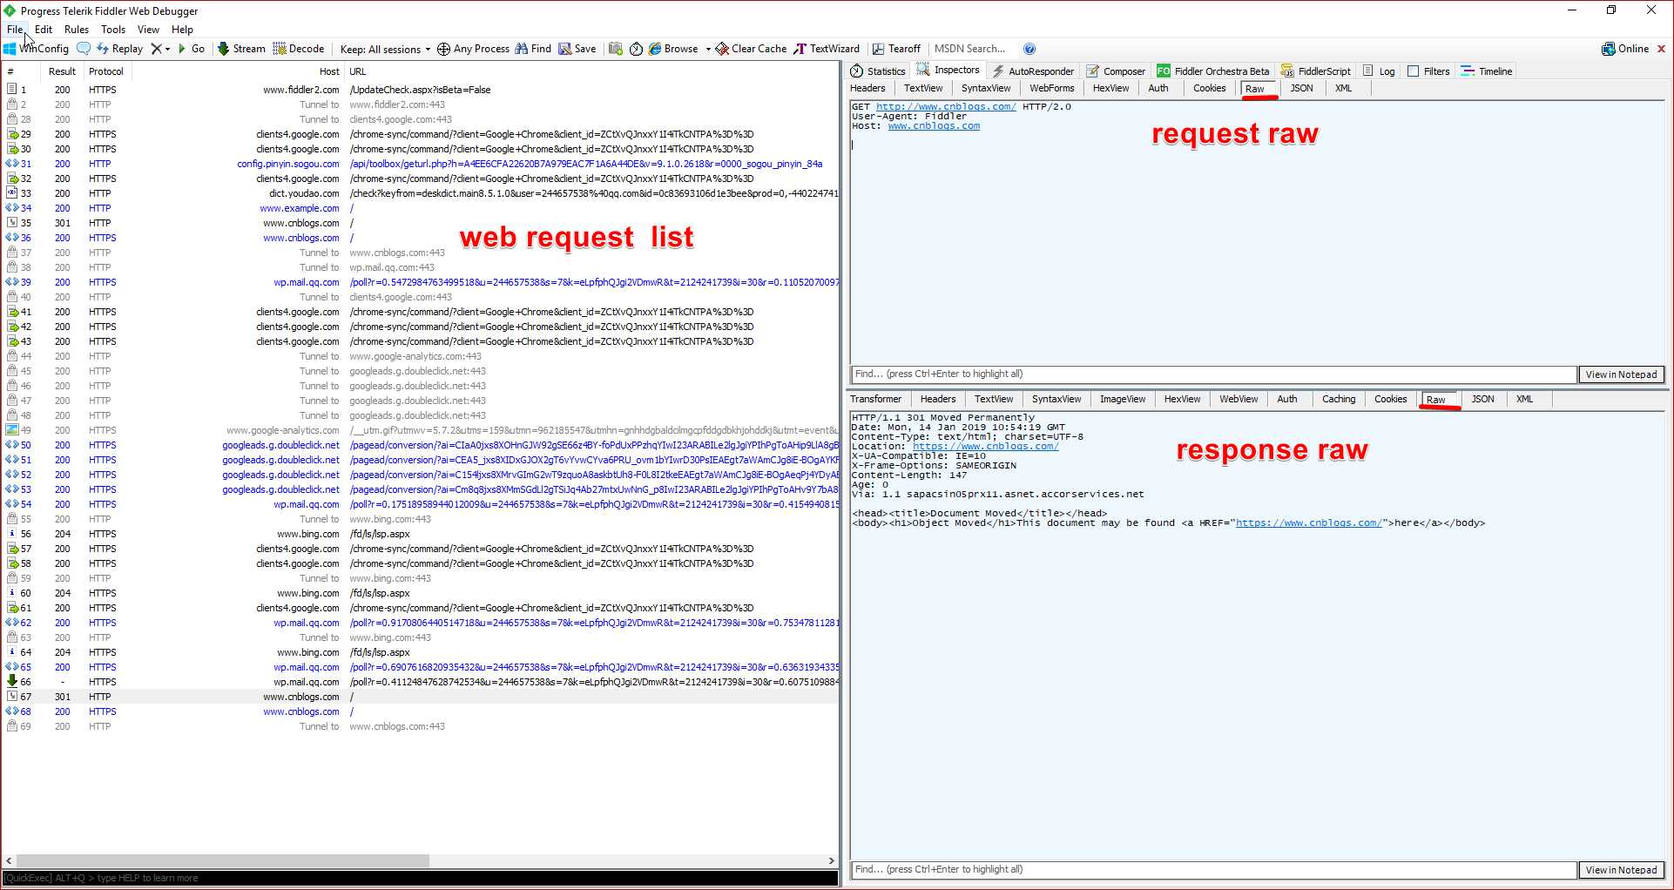Click the Go resume button
1674x890 pixels.
coord(192,49)
